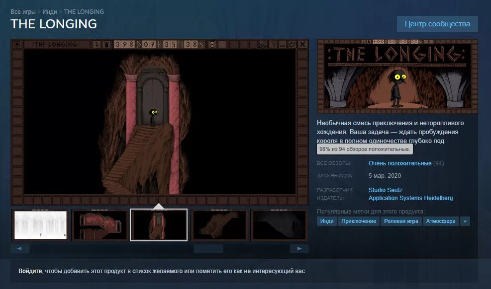
Task: Click the ВСЕ ОБЗОРЫ label
Action: (x=334, y=163)
